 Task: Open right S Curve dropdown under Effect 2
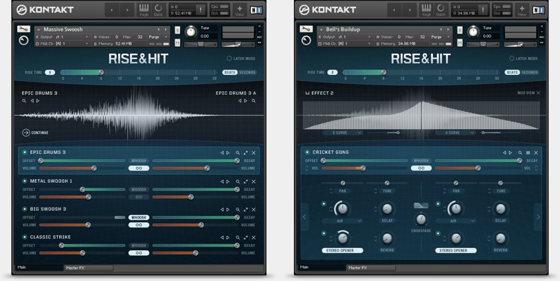pyautogui.click(x=456, y=133)
